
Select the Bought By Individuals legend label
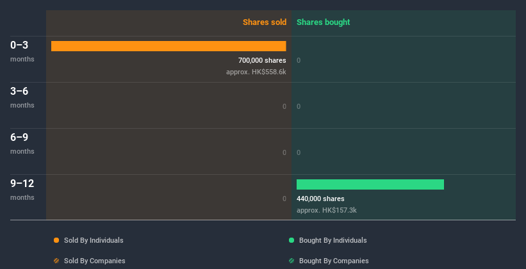[333, 240]
